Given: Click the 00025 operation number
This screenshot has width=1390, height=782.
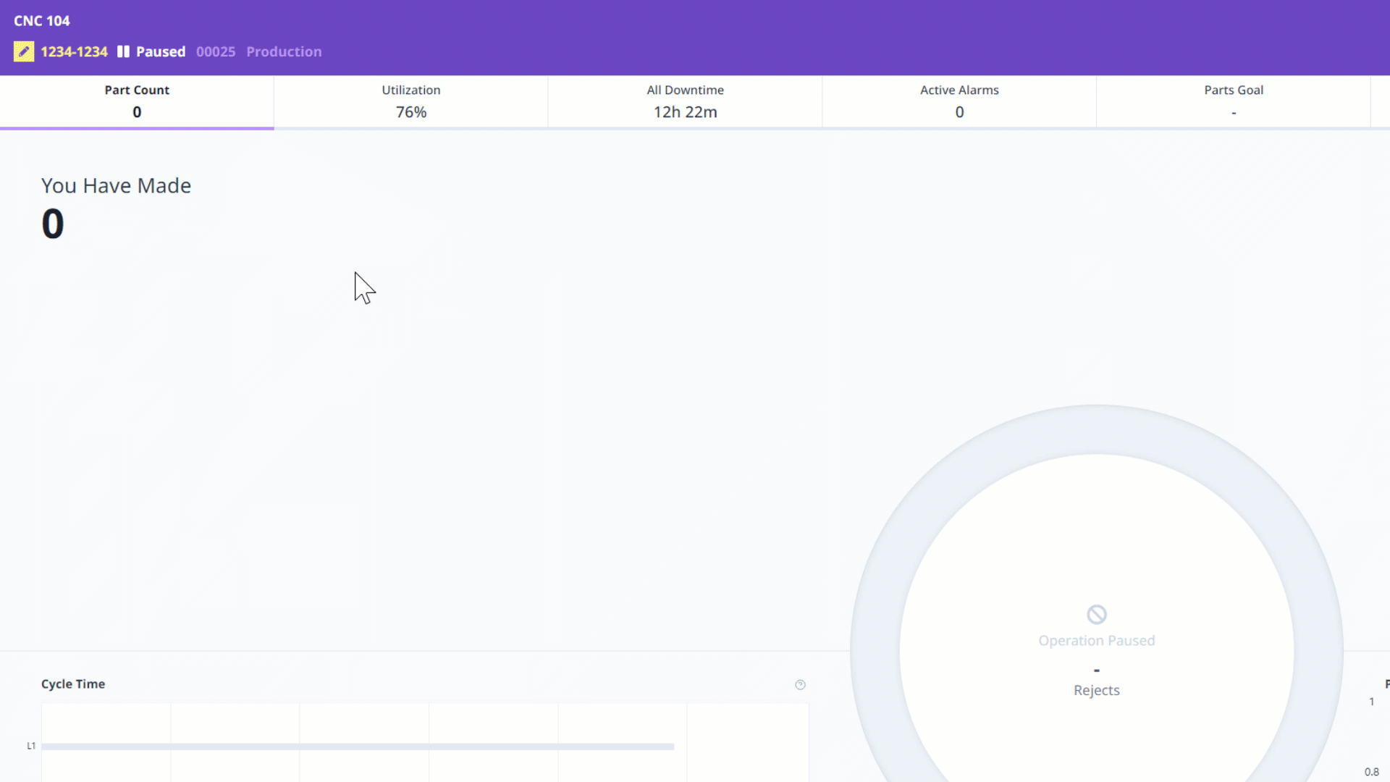Looking at the screenshot, I should coord(216,51).
